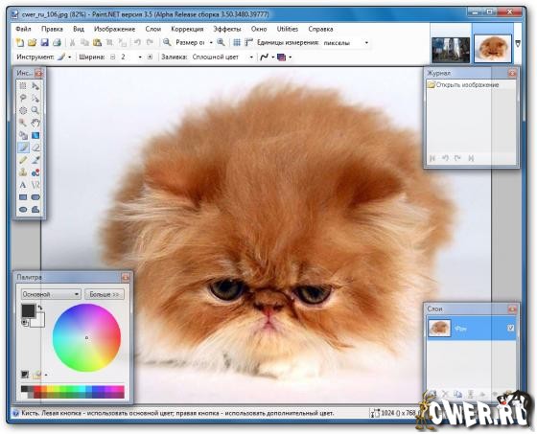Select the Clone Stamp tool
This screenshot has height=434, width=537.
23,172
